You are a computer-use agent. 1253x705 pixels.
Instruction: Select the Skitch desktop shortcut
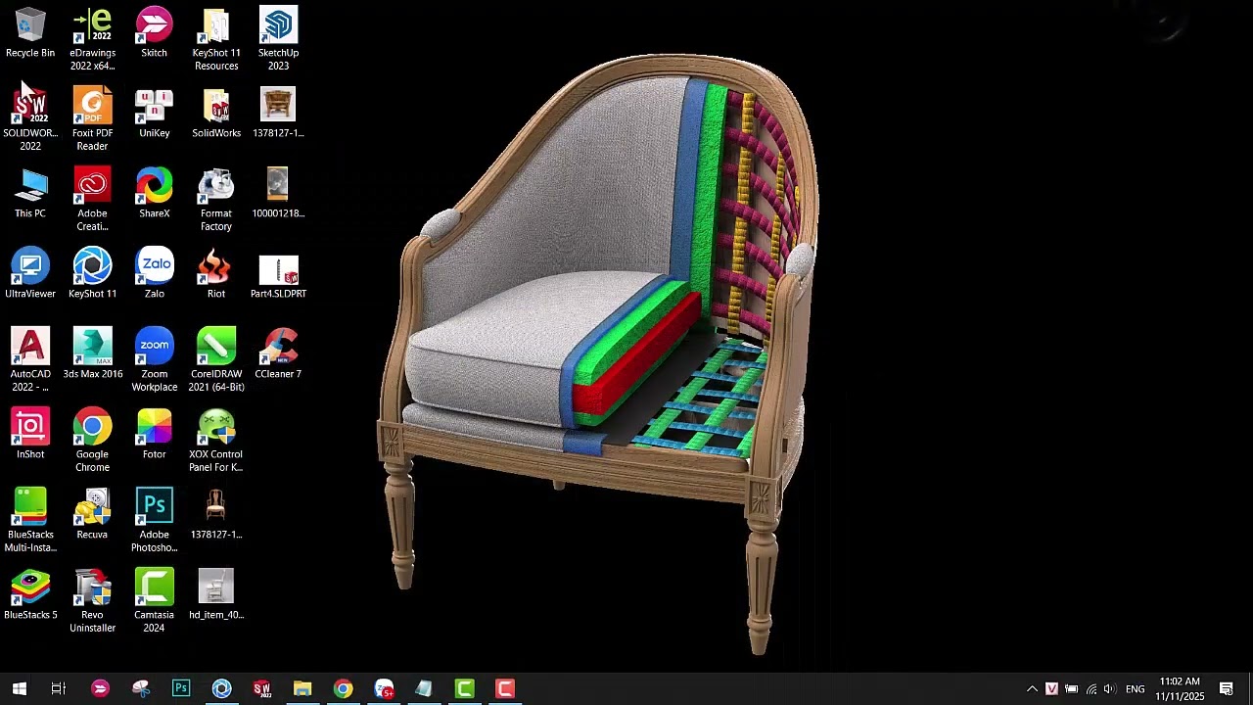pyautogui.click(x=154, y=33)
